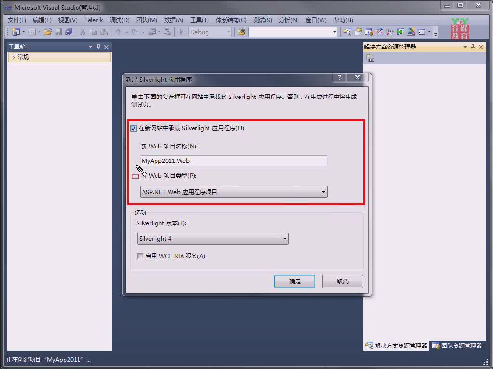Click the Save floppy disk icon
493x369 pixels.
click(x=58, y=32)
